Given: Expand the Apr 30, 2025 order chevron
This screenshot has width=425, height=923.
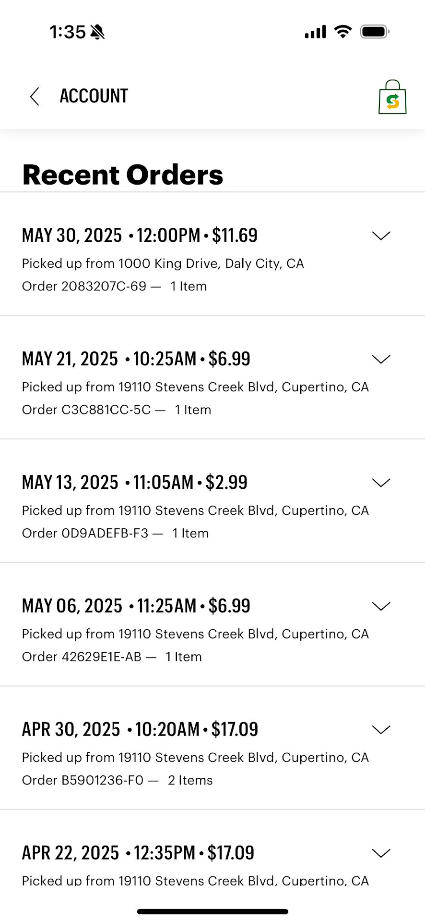Looking at the screenshot, I should point(381,730).
